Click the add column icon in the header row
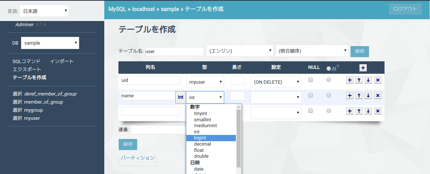430x174 pixels. tap(363, 68)
